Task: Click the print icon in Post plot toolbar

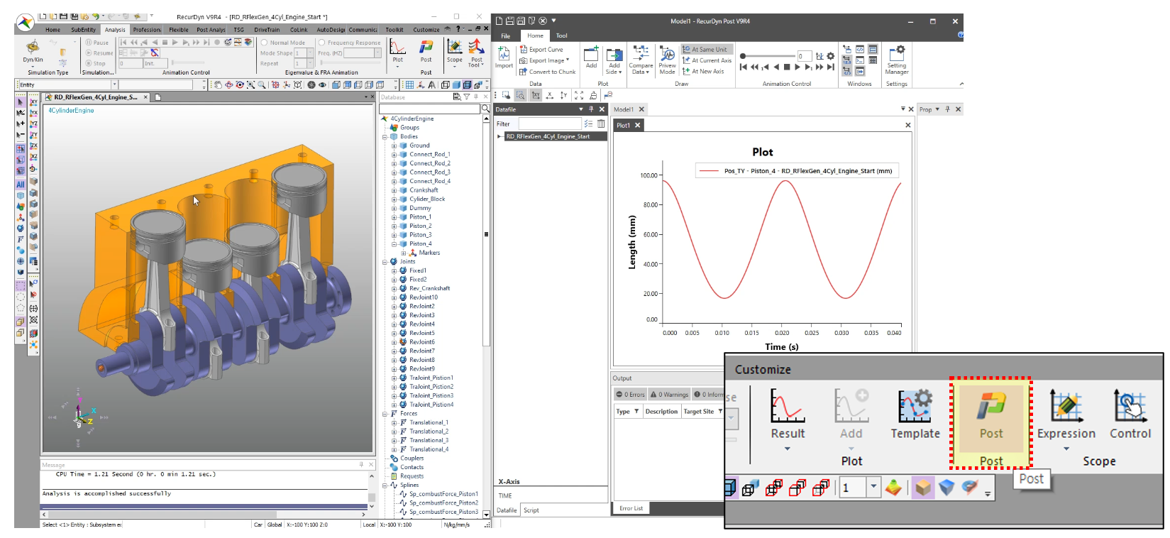Action: click(593, 95)
